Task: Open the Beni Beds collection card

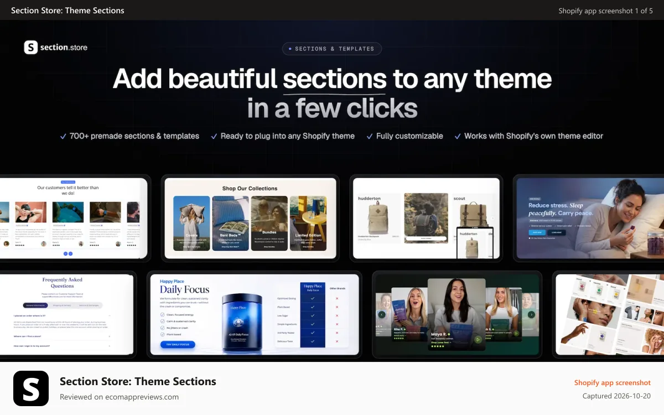Action: click(x=231, y=223)
